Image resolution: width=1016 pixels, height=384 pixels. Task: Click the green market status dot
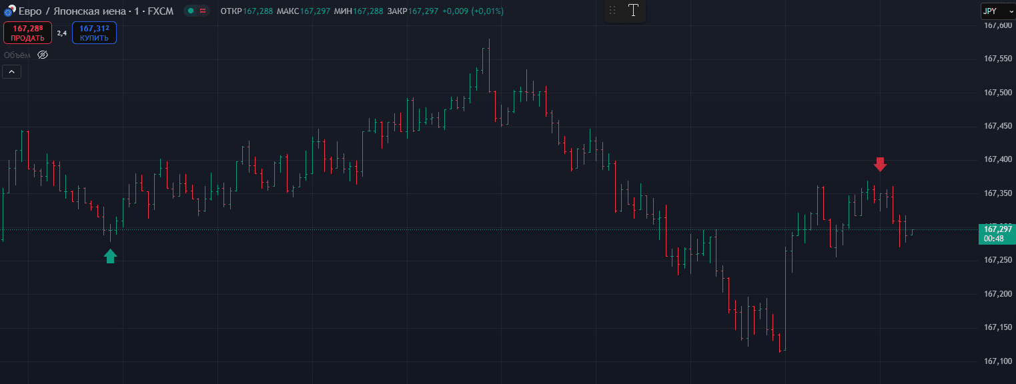click(191, 11)
